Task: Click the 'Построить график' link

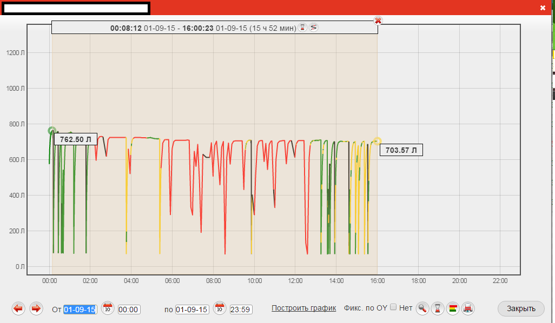Action: pyautogui.click(x=303, y=308)
